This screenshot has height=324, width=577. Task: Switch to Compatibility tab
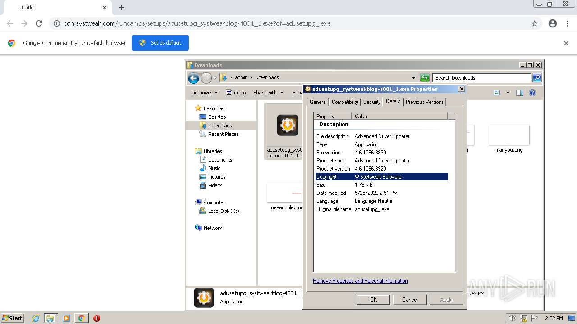click(345, 102)
